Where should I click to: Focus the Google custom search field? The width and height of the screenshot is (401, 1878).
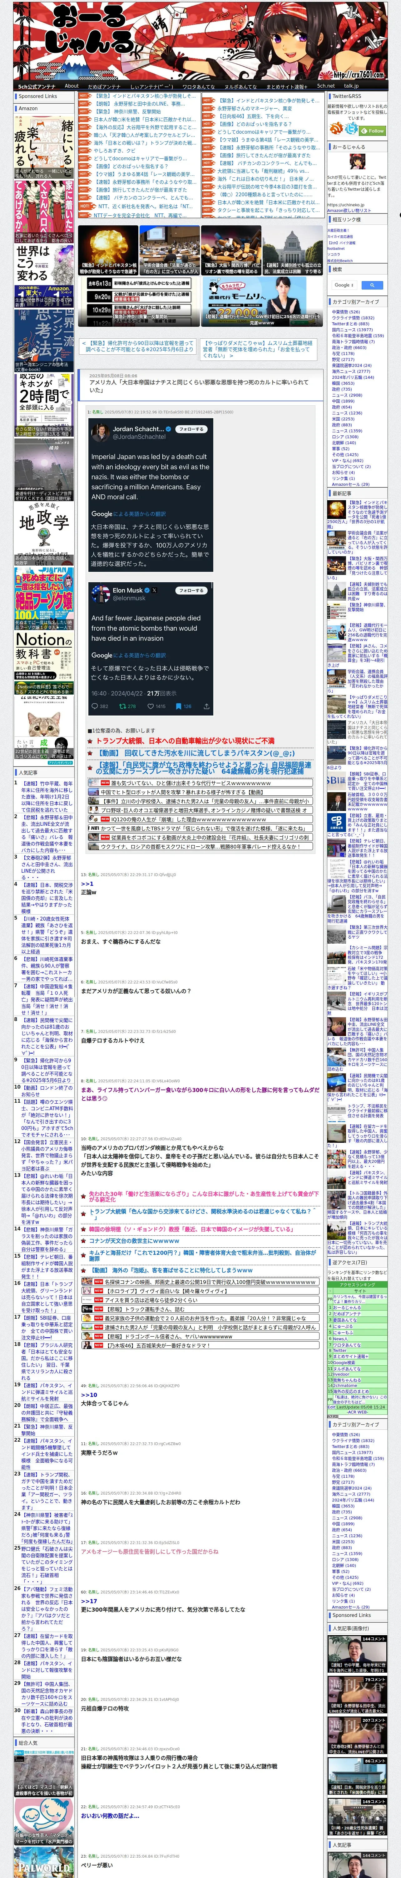tap(344, 285)
